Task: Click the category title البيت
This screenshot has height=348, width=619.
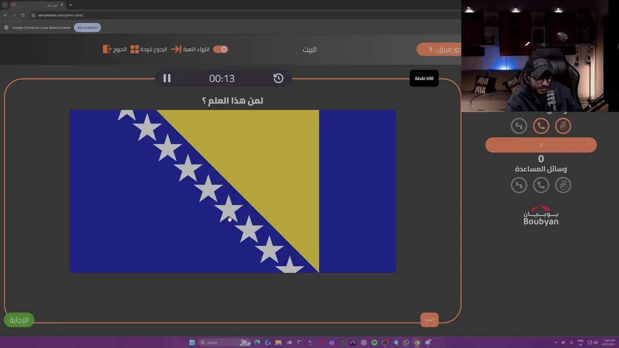Action: [309, 49]
